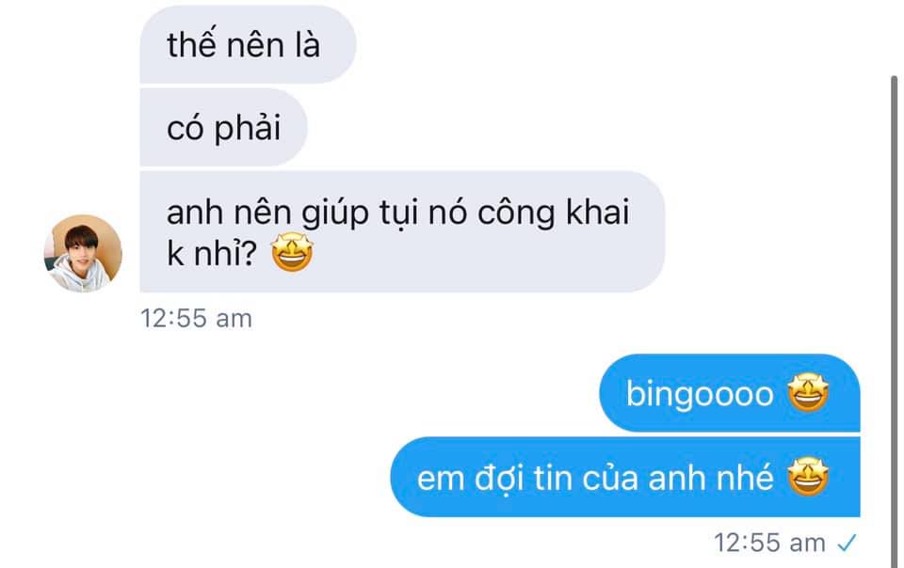
Task: Select the 'anh nên giúp tụi nó' message
Action: click(402, 231)
